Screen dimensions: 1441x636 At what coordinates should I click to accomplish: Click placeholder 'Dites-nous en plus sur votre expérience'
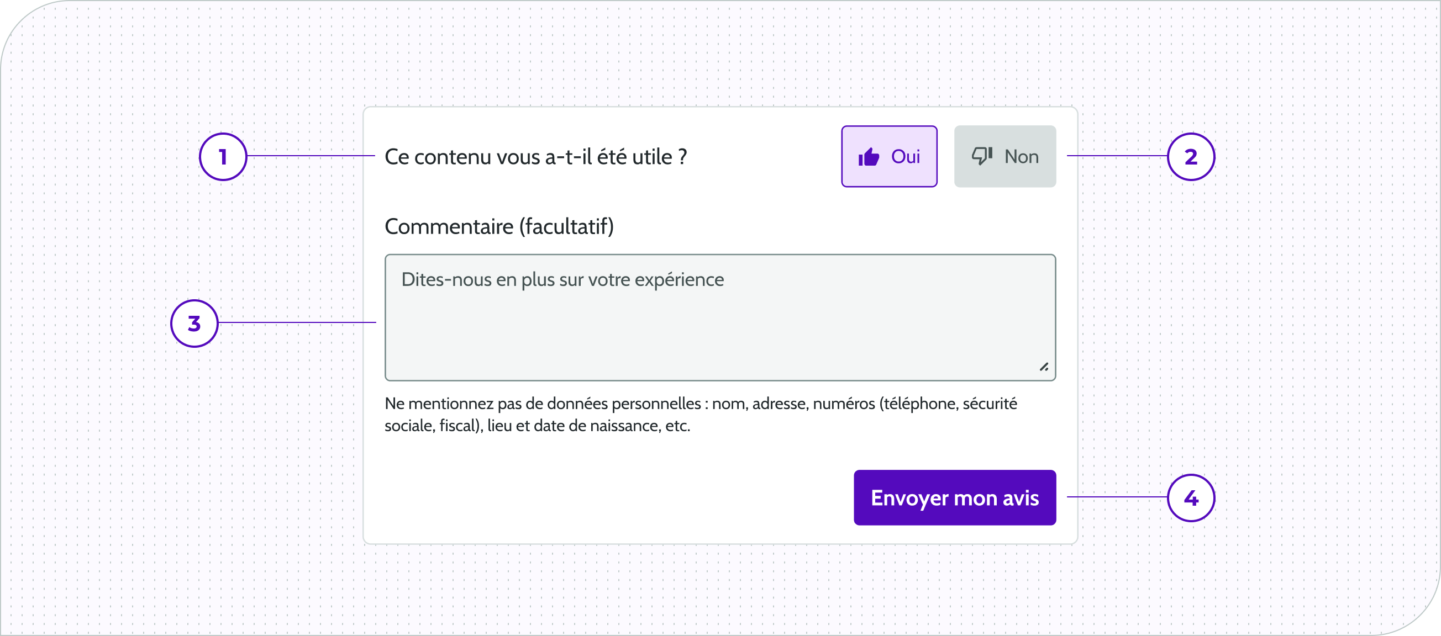pyautogui.click(x=562, y=279)
